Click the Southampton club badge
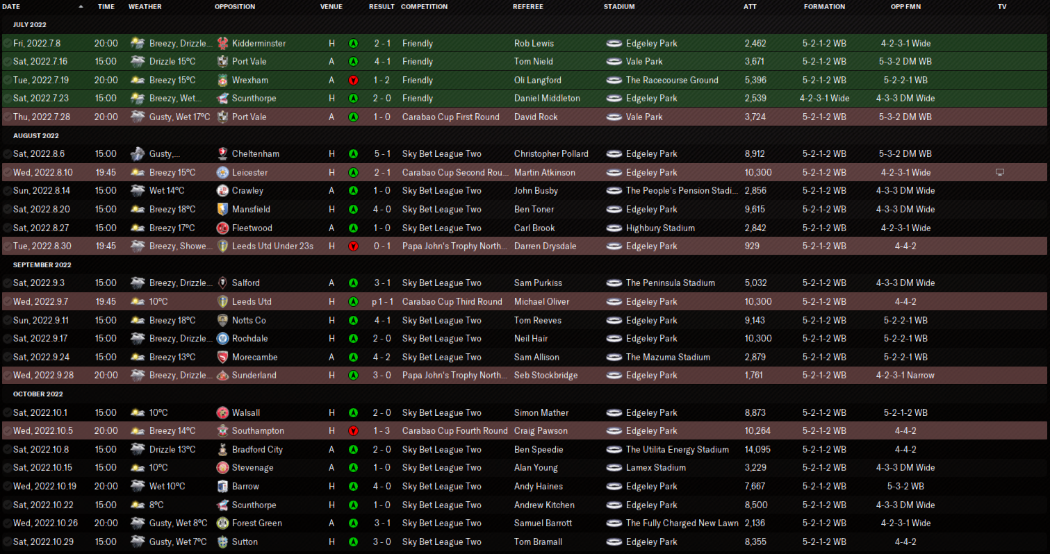The height and width of the screenshot is (554, 1050). click(x=222, y=431)
